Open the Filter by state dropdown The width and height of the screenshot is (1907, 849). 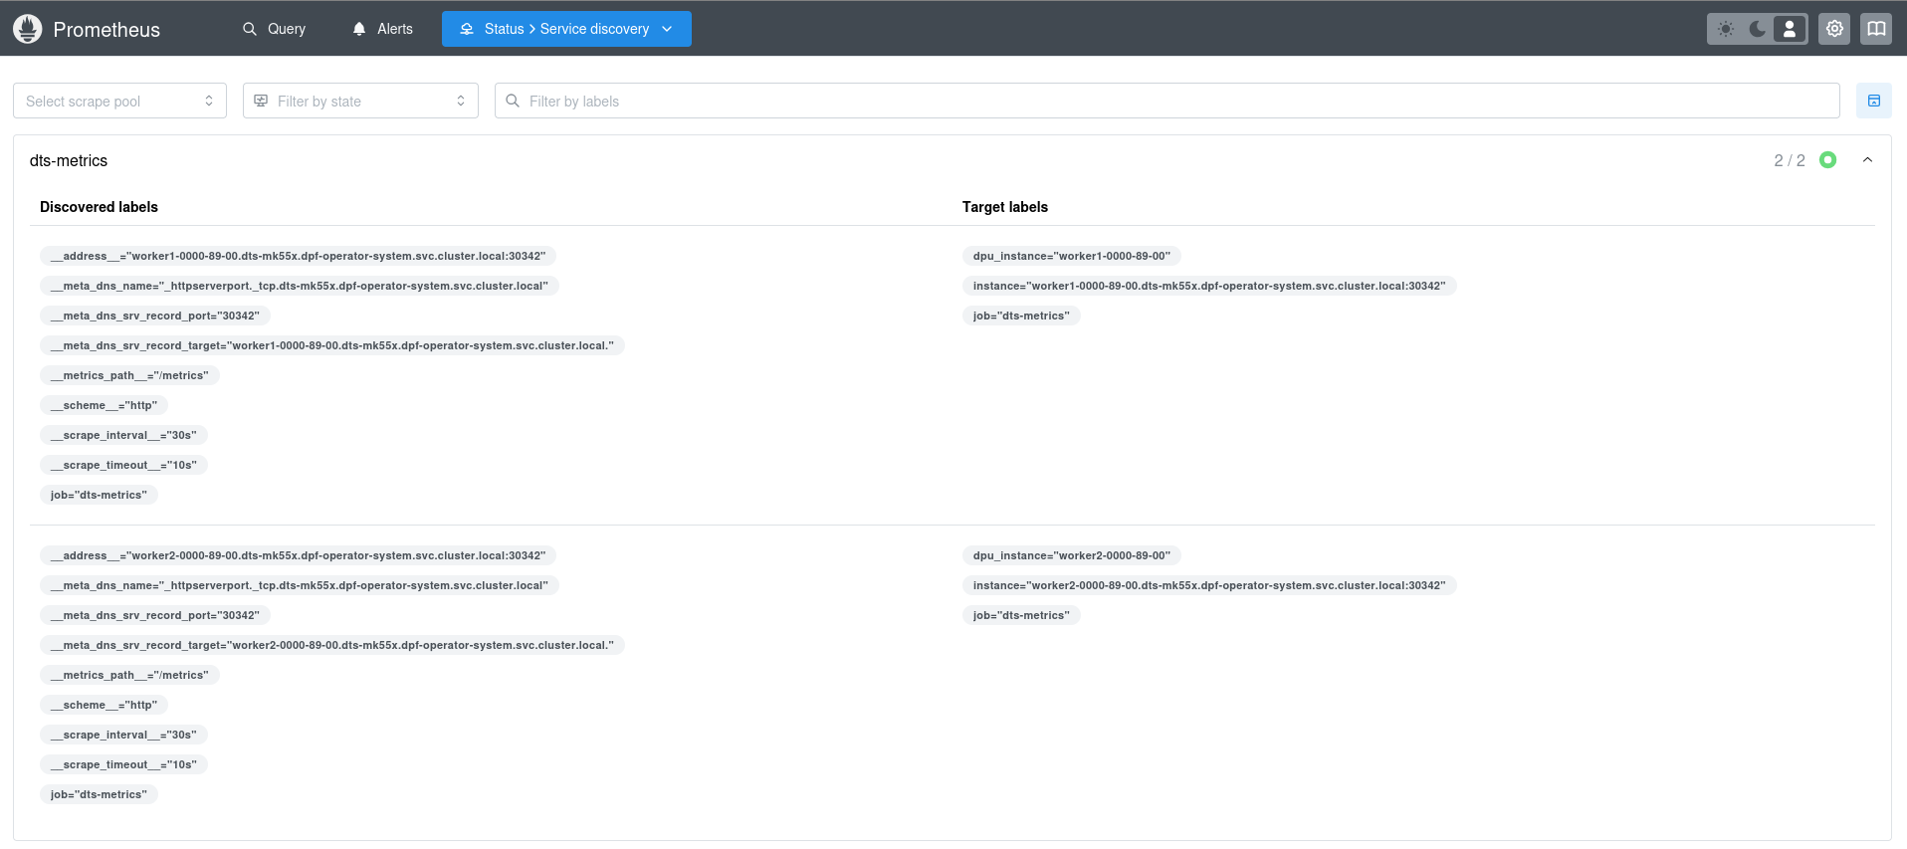(360, 101)
